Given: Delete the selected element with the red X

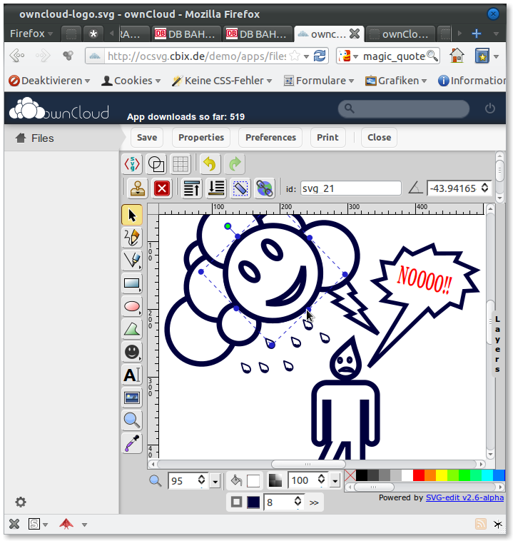Looking at the screenshot, I should pyautogui.click(x=162, y=188).
